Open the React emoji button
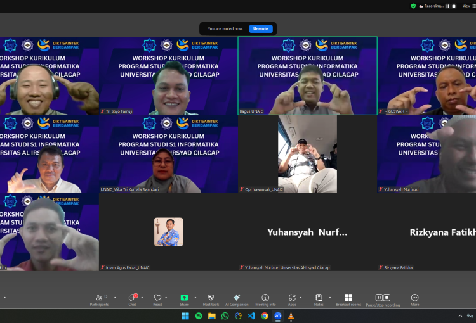This screenshot has height=323, width=476. click(x=157, y=299)
